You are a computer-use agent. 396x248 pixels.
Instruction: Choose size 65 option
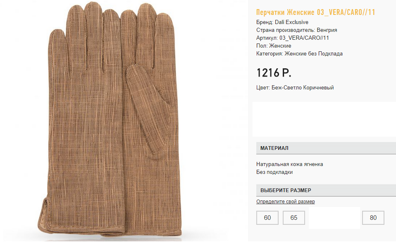pos(294,218)
